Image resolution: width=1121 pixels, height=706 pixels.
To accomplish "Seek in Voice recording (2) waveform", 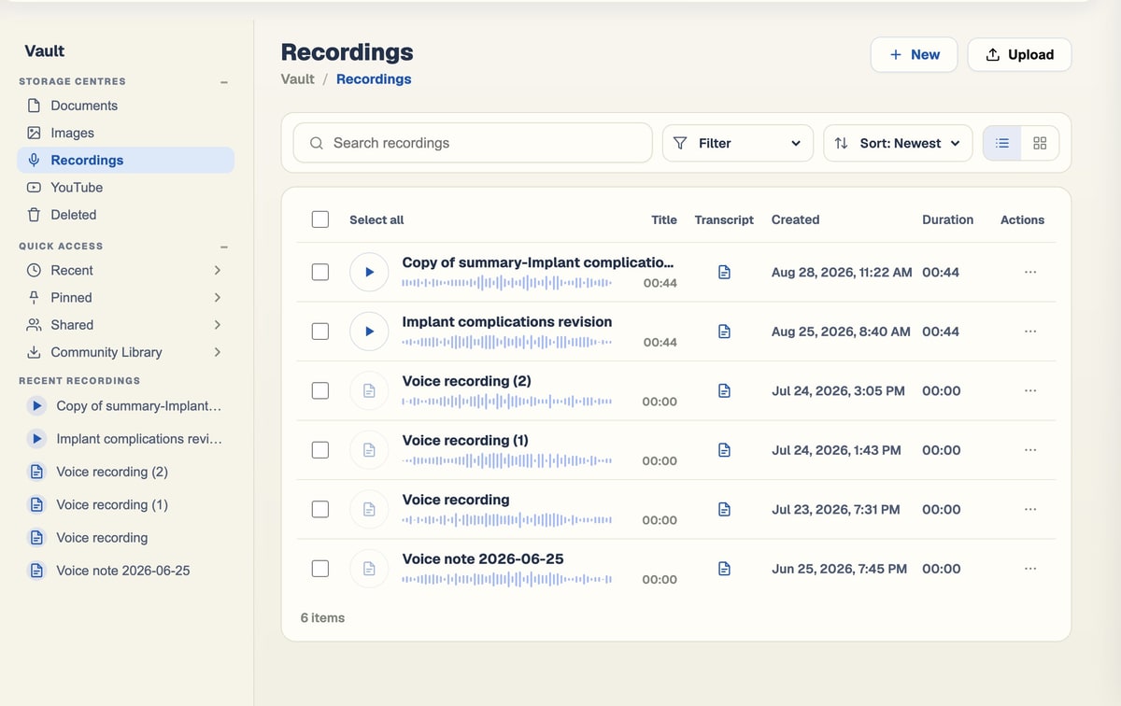I will click(x=507, y=402).
